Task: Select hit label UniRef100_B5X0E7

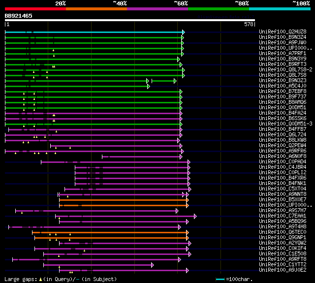Action: click(x=283, y=200)
